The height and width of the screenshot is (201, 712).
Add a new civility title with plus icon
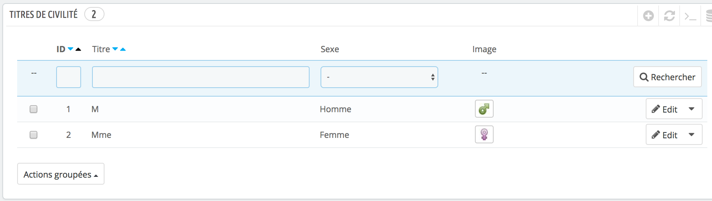point(648,16)
